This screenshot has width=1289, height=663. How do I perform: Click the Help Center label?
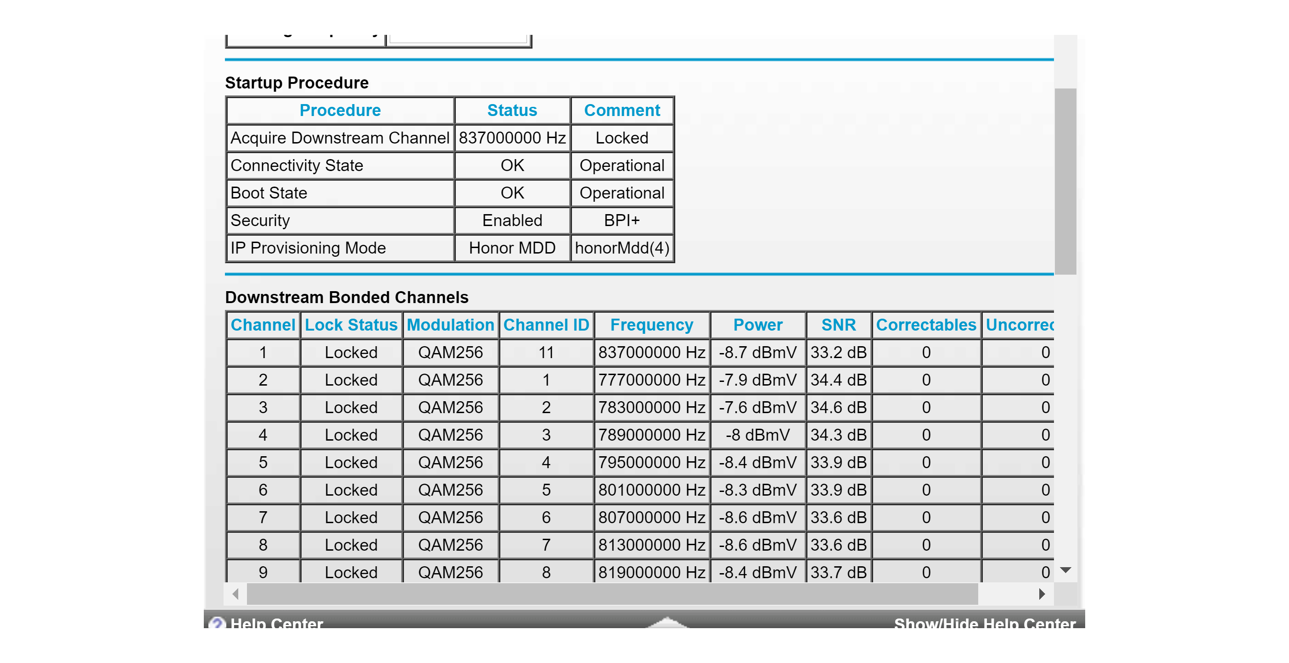point(277,623)
